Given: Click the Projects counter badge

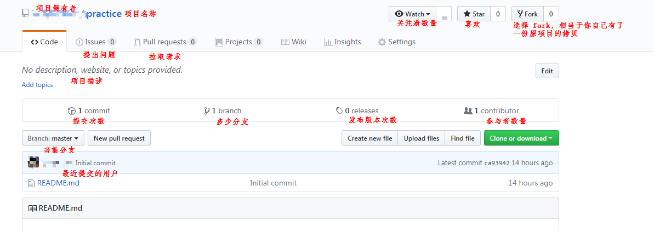Looking at the screenshot, I should click(259, 42).
